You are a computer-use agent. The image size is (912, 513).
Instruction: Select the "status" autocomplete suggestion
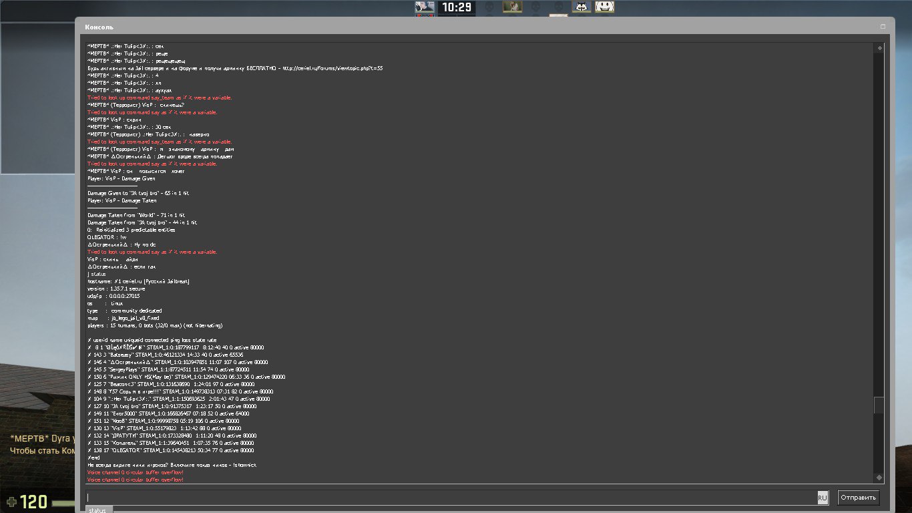(x=98, y=510)
